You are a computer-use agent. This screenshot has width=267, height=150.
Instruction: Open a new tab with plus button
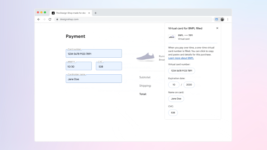[x=95, y=13]
